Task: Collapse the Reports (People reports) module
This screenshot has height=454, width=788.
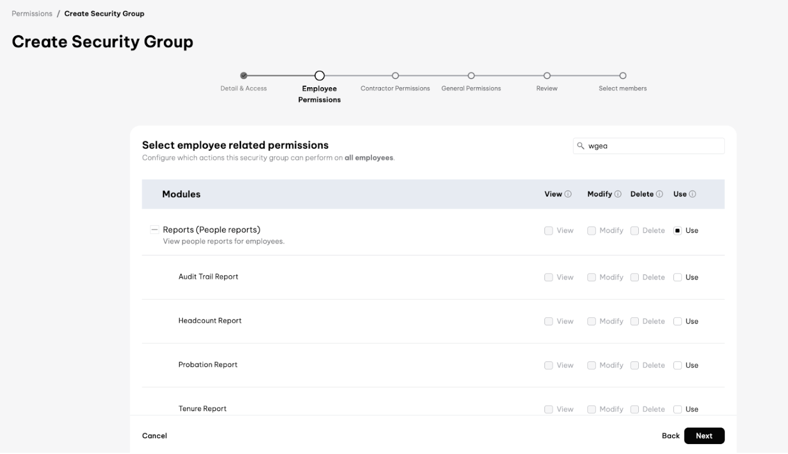Action: [154, 230]
